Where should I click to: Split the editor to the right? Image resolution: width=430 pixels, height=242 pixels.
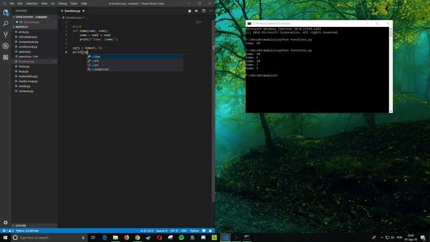click(204, 11)
